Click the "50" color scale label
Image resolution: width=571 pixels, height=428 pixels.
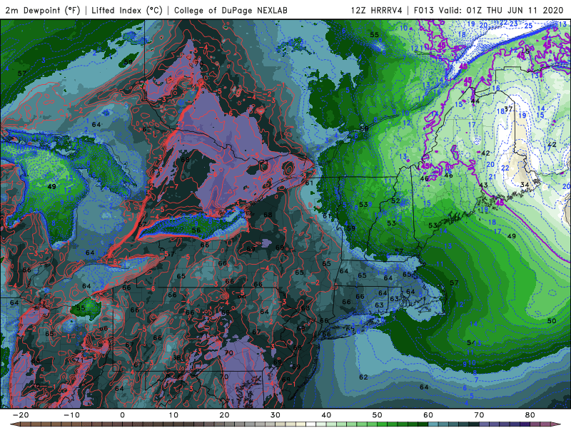point(378,415)
